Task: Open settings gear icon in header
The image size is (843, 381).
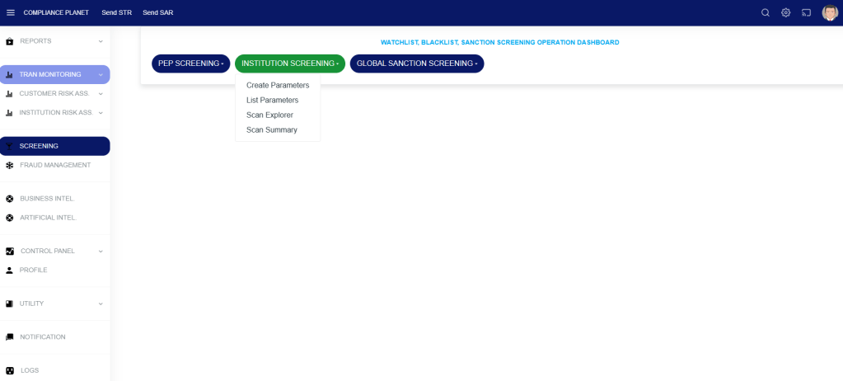Action: (785, 12)
